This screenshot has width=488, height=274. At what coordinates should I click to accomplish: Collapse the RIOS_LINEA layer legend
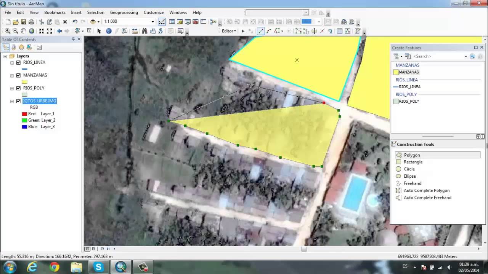[12, 62]
